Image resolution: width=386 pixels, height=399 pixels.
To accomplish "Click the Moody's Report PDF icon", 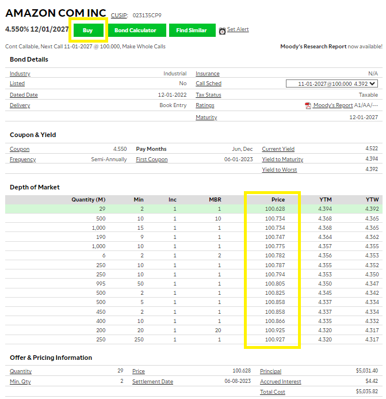I will point(308,105).
